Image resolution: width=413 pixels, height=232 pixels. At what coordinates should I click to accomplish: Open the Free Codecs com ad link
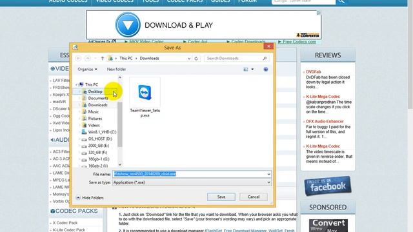(x=299, y=41)
